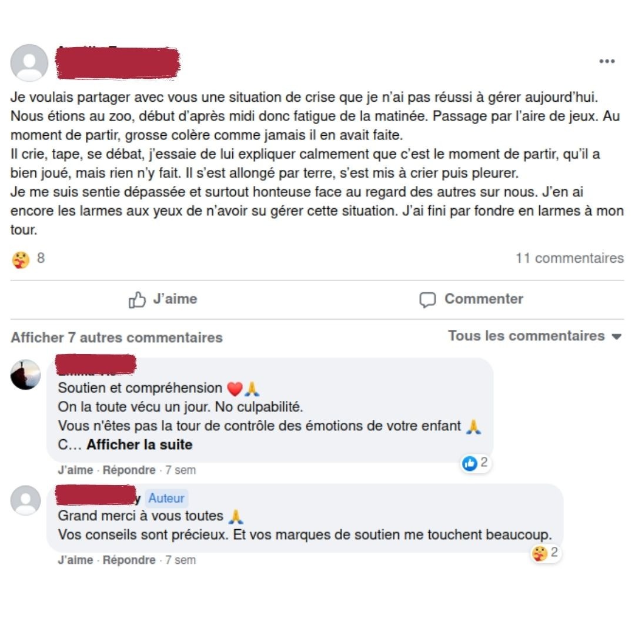This screenshot has height=635, width=635.
Task: Click the 11 commentaires link
Action: click(569, 258)
